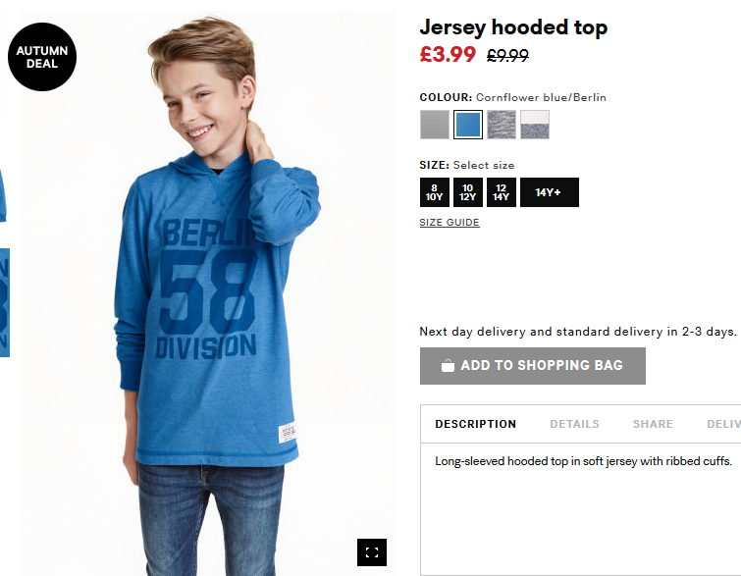The image size is (741, 576).
Task: Choose the white and grey swatch
Action: (535, 125)
